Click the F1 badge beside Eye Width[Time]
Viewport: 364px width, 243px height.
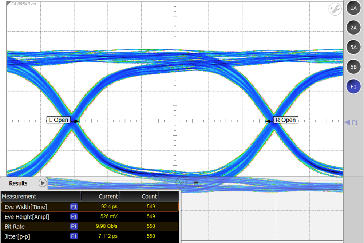coord(74,206)
